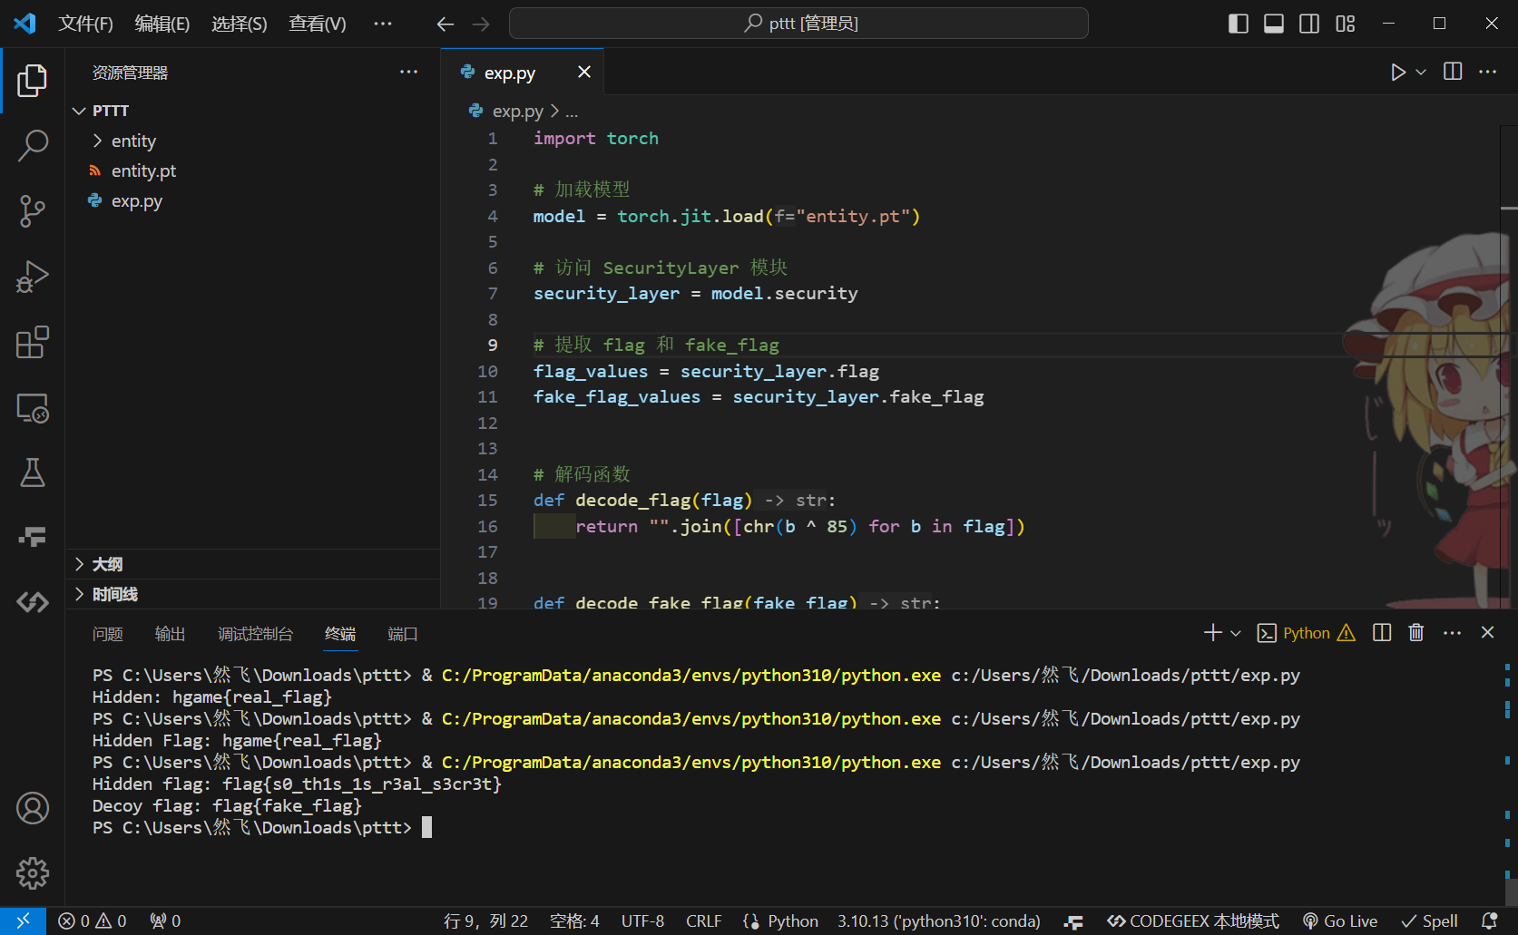This screenshot has width=1518, height=935.
Task: Close the exp.py editor tab
Action: coord(584,72)
